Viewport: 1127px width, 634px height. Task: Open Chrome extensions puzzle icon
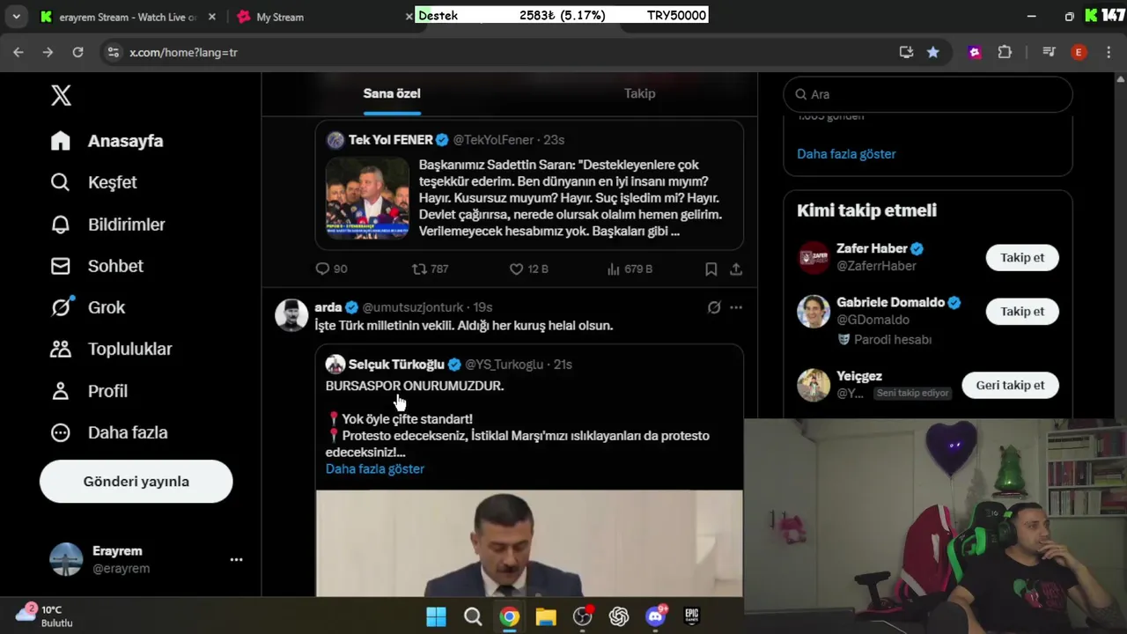click(1005, 53)
